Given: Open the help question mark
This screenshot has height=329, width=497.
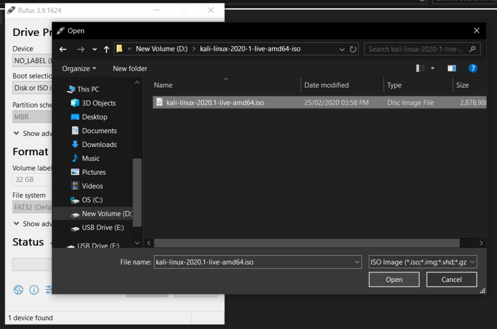Looking at the screenshot, I should [x=473, y=68].
